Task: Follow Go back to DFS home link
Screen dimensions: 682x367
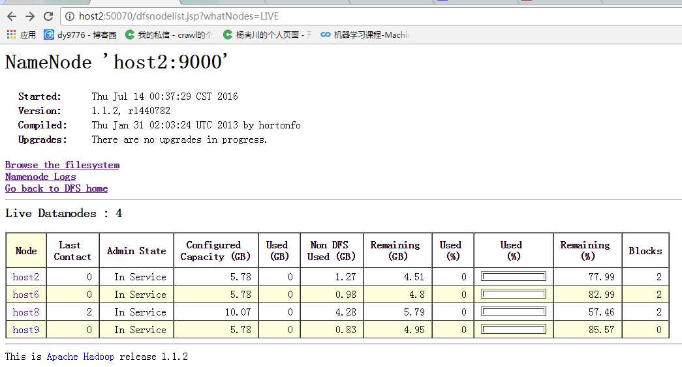Action: pos(57,188)
